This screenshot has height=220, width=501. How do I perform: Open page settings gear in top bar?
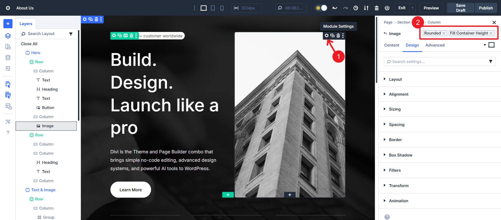8,8
